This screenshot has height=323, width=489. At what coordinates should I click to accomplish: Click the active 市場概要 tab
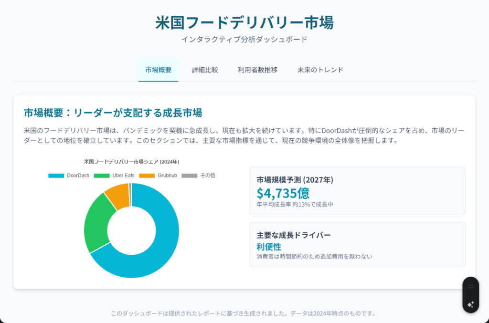(159, 70)
